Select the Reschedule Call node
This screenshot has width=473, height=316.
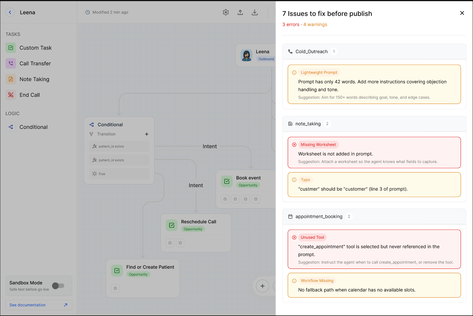pyautogui.click(x=196, y=233)
